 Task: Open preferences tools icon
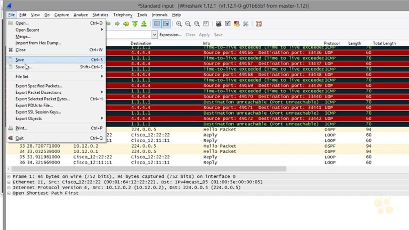pos(246,24)
